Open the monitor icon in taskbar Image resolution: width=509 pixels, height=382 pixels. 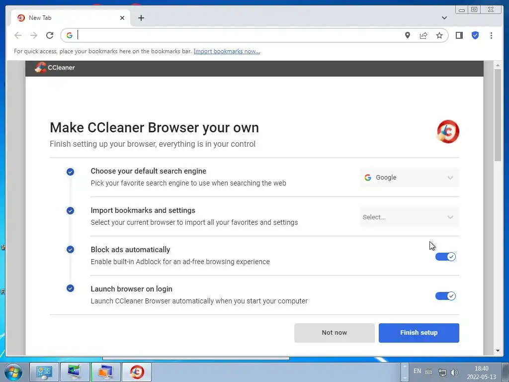pos(75,372)
